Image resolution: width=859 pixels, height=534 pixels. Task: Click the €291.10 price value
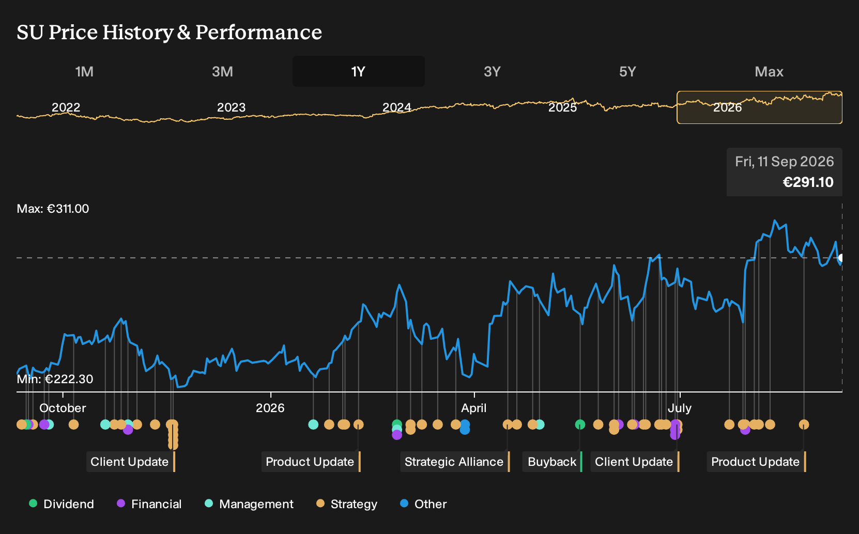coord(808,182)
